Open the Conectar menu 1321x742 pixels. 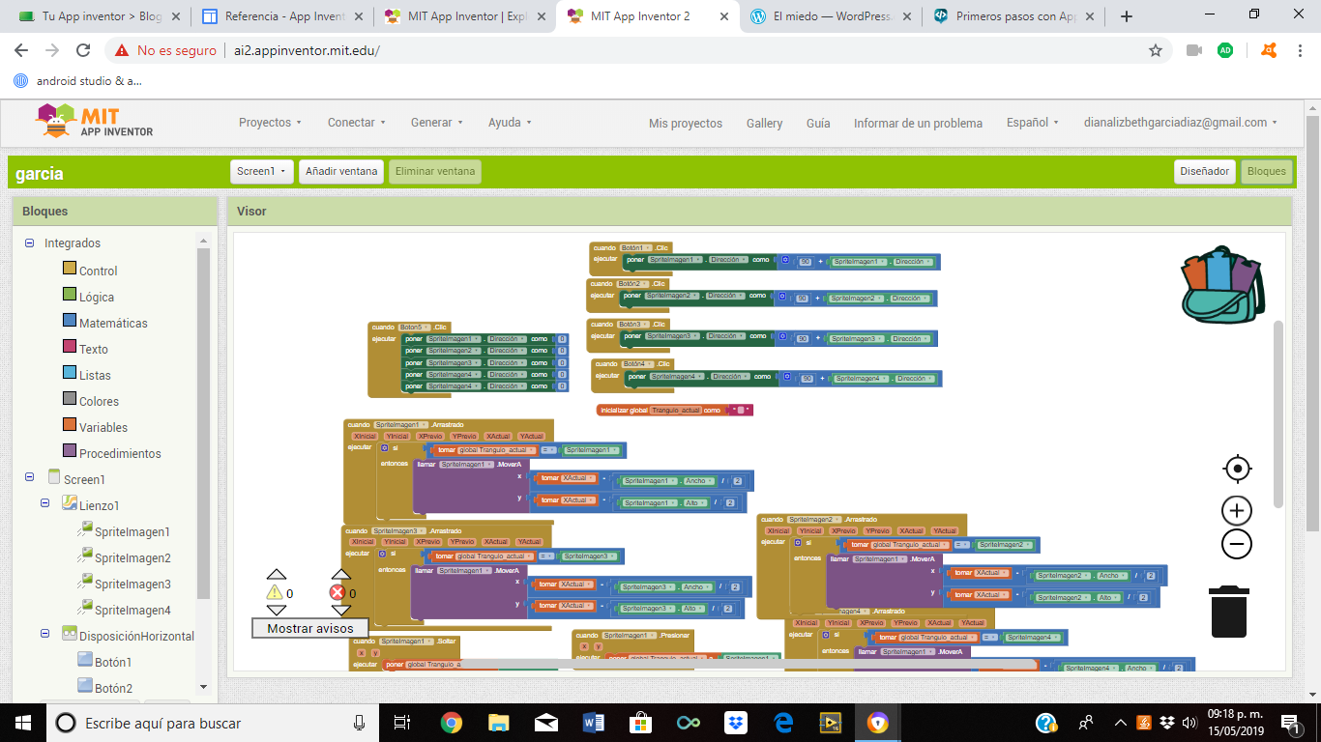pyautogui.click(x=356, y=123)
